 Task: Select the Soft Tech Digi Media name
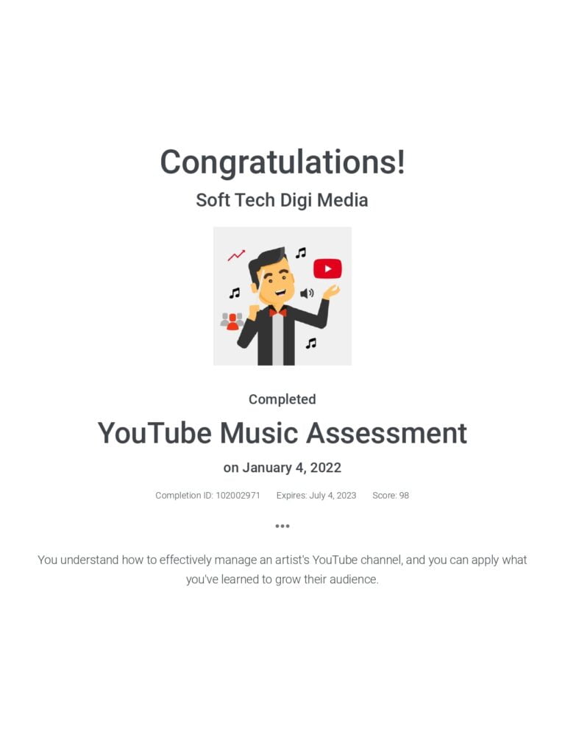pyautogui.click(x=282, y=200)
